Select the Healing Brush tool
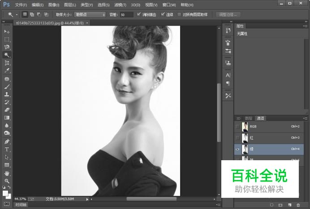Viewport: 310px width, 209px height. [7, 79]
